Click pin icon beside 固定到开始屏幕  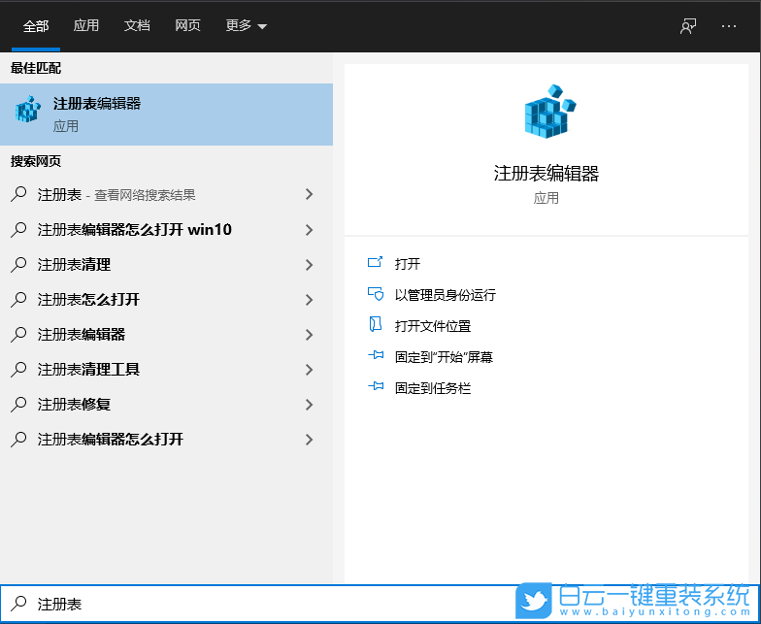376,355
